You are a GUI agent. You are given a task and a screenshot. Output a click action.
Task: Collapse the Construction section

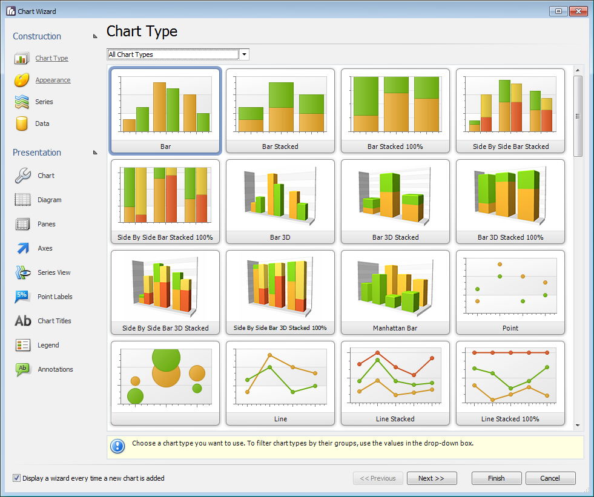click(95, 36)
